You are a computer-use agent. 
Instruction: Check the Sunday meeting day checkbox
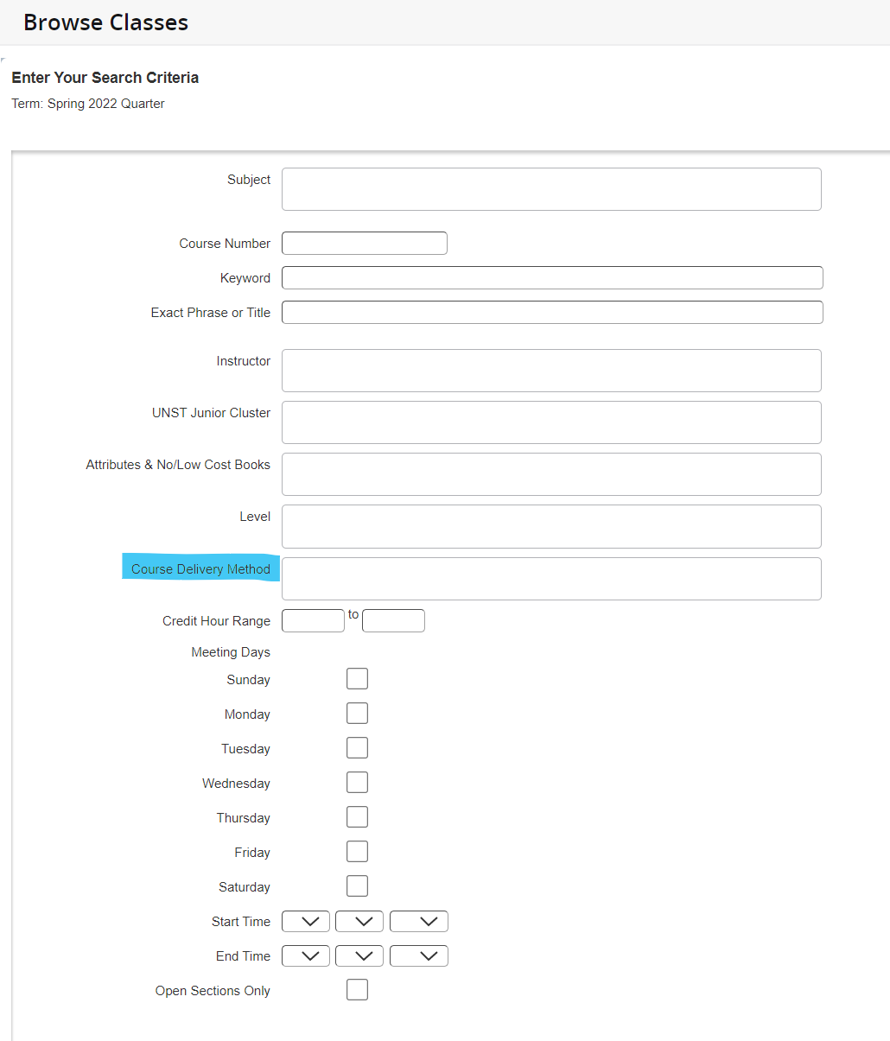click(x=357, y=678)
